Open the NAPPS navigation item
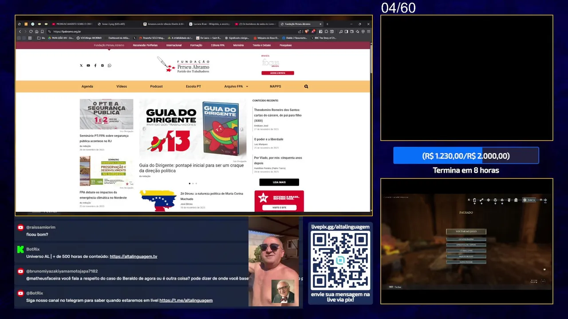The width and height of the screenshot is (568, 319). (275, 86)
